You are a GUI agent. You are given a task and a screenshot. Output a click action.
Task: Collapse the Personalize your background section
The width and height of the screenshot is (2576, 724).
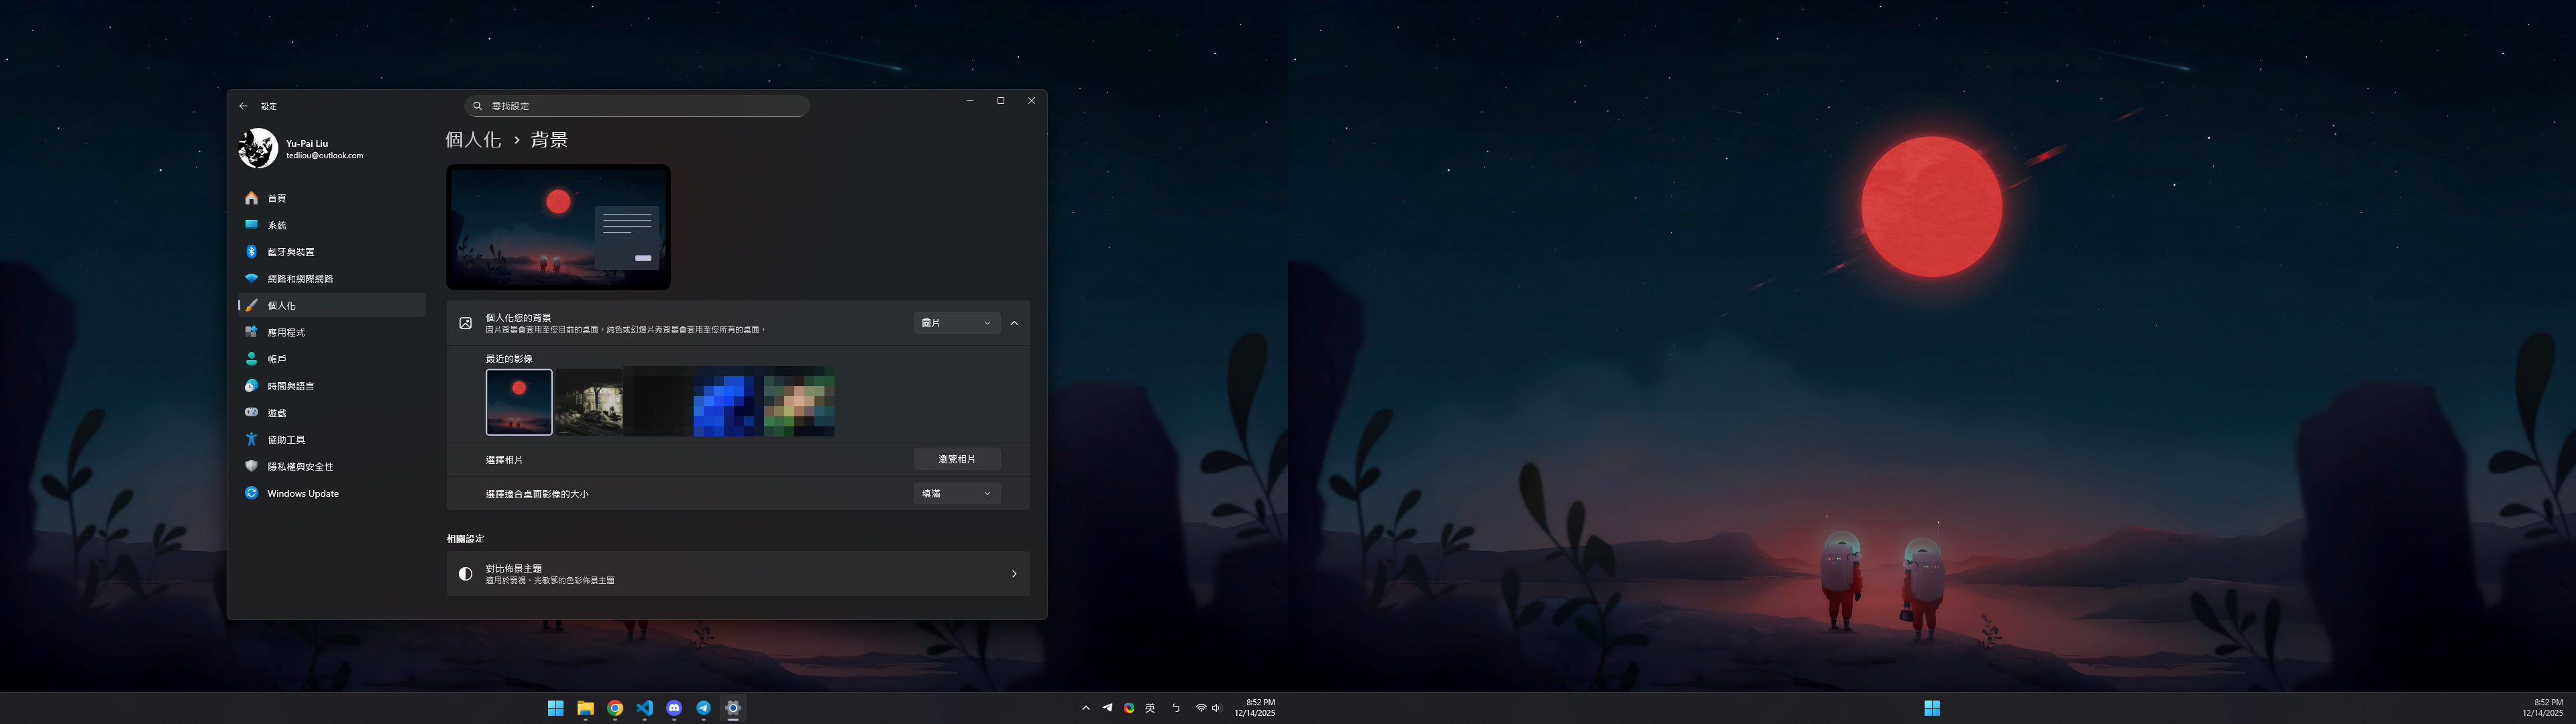tap(1014, 323)
